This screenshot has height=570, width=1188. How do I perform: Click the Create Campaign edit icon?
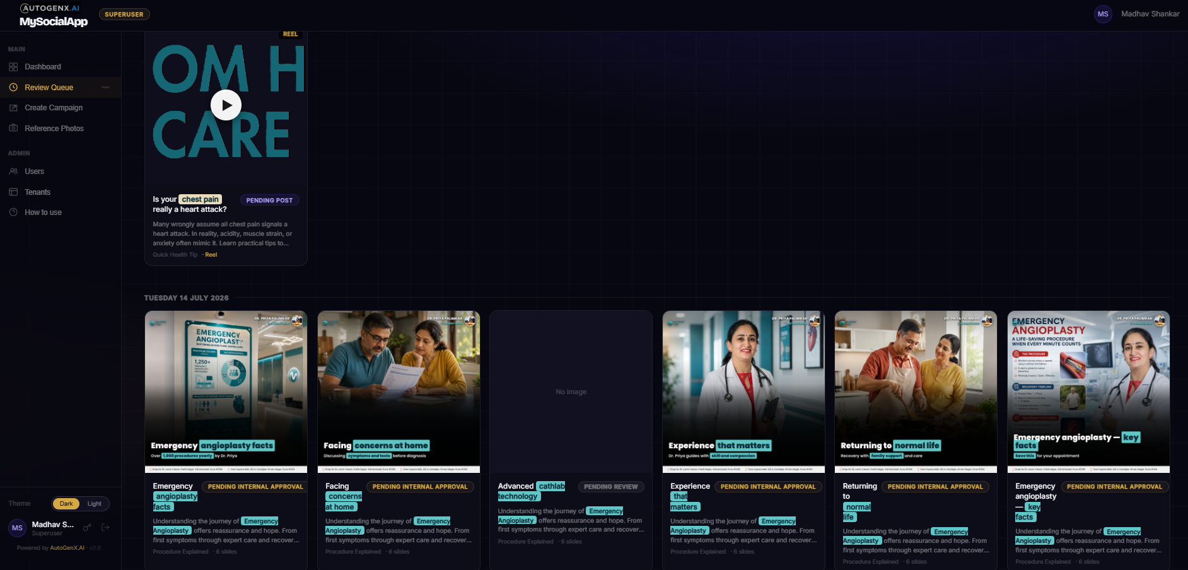pyautogui.click(x=13, y=108)
